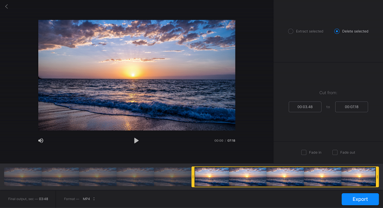Grab the left yellow trim handle
This screenshot has width=383, height=208.
pyautogui.click(x=193, y=177)
